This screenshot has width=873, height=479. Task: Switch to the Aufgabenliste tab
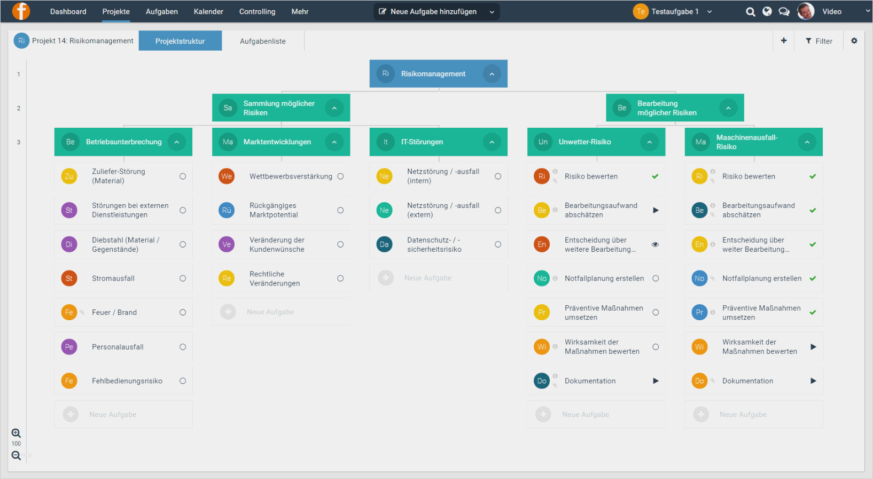[262, 41]
